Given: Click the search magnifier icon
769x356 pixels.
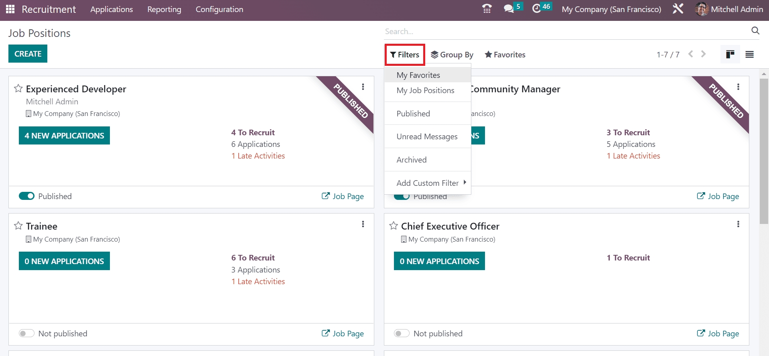Looking at the screenshot, I should pyautogui.click(x=755, y=31).
